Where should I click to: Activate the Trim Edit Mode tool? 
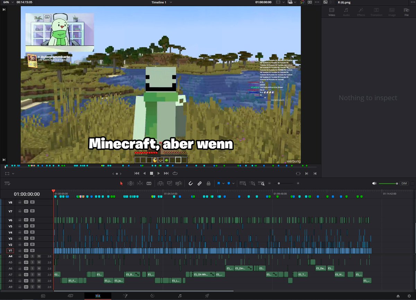tap(131, 183)
